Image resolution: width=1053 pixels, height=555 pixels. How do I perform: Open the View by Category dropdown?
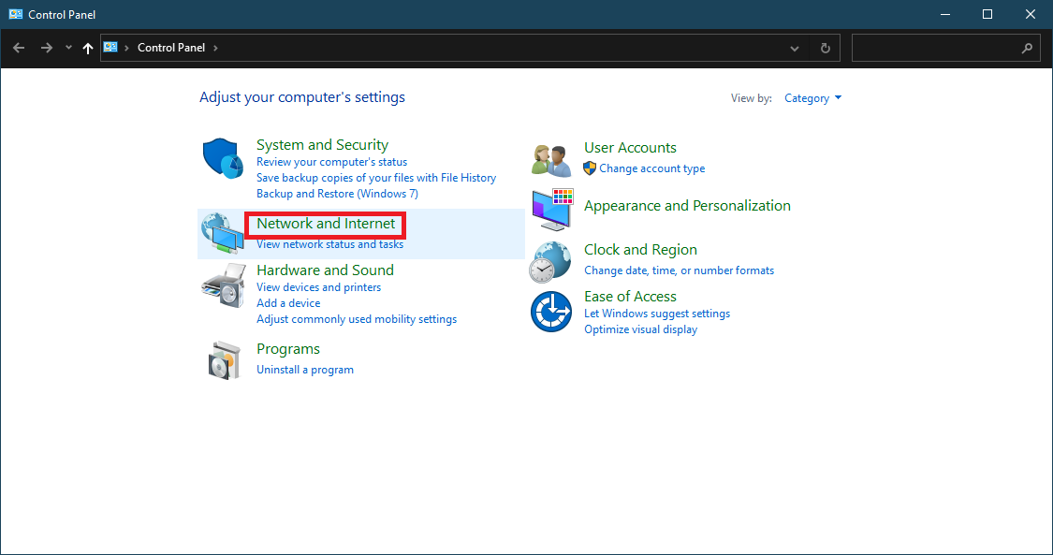[812, 98]
